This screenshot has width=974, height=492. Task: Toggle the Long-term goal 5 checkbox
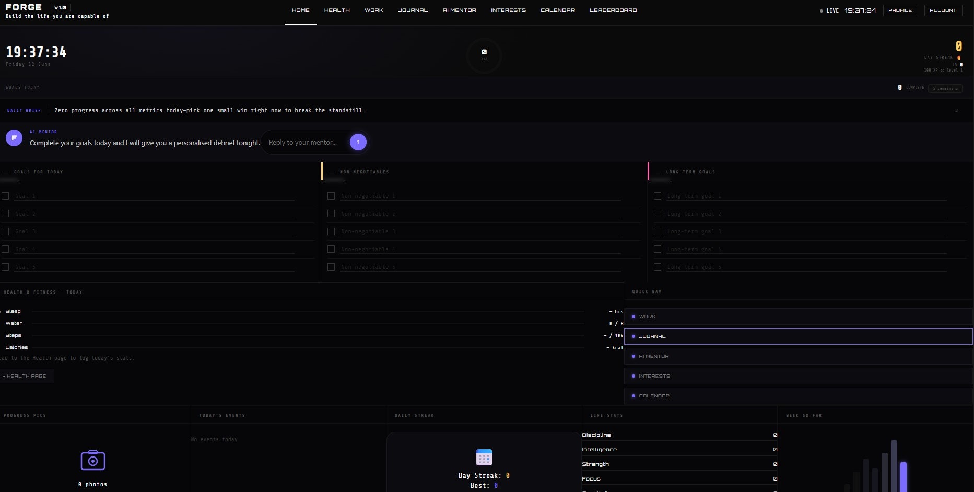pos(658,267)
